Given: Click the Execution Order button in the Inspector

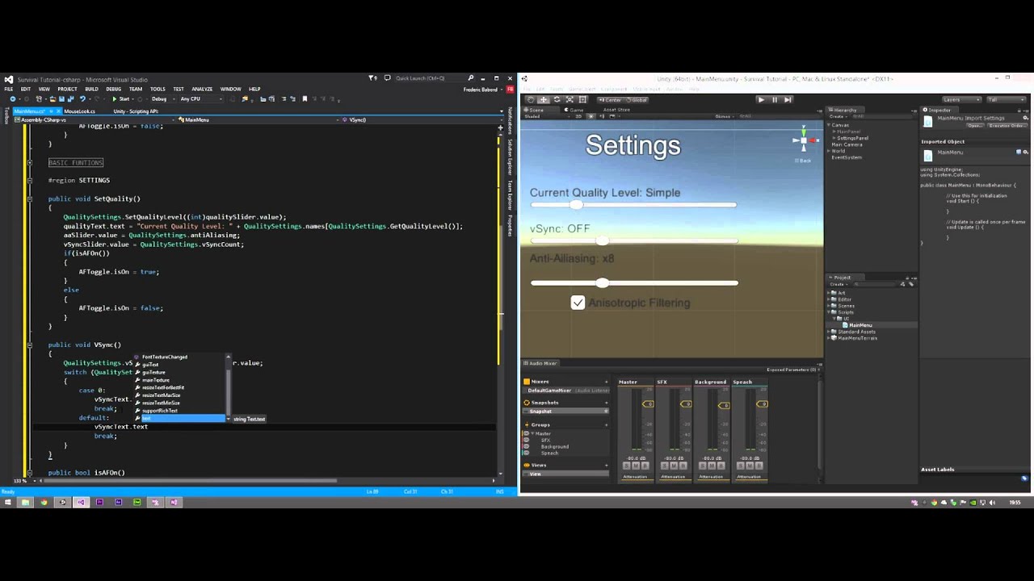Looking at the screenshot, I should point(1007,125).
